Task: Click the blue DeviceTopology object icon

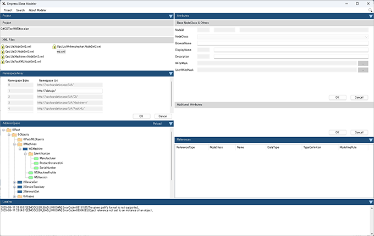Action: [x=20, y=187]
